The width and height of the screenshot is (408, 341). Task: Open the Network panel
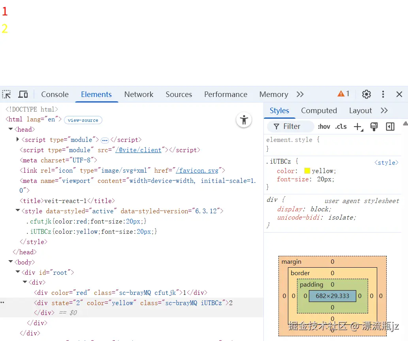[x=139, y=94]
